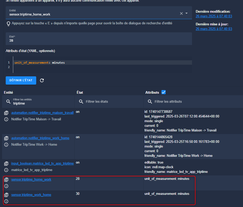This screenshot has height=207, width=243.
Task: Click the Filtrer les états field
Action: click(x=109, y=102)
